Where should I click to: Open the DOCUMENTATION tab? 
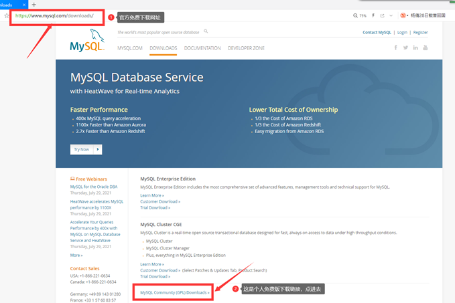click(x=202, y=48)
